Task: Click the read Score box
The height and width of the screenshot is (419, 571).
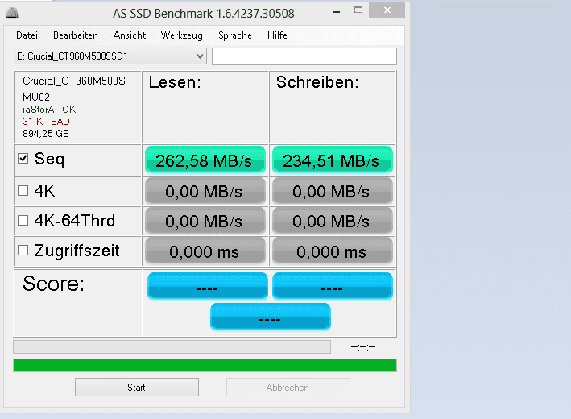Action: tap(208, 286)
